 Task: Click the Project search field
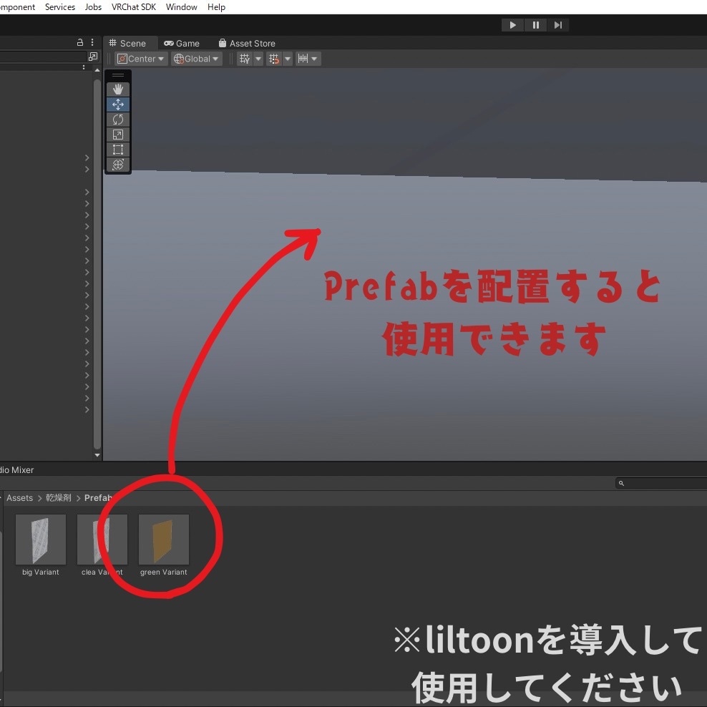[x=661, y=483]
